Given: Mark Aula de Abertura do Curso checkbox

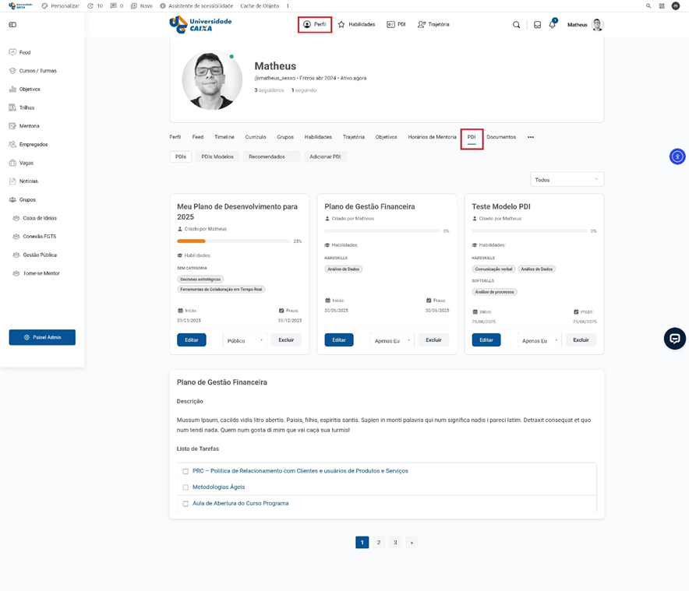Looking at the screenshot, I should 185,504.
